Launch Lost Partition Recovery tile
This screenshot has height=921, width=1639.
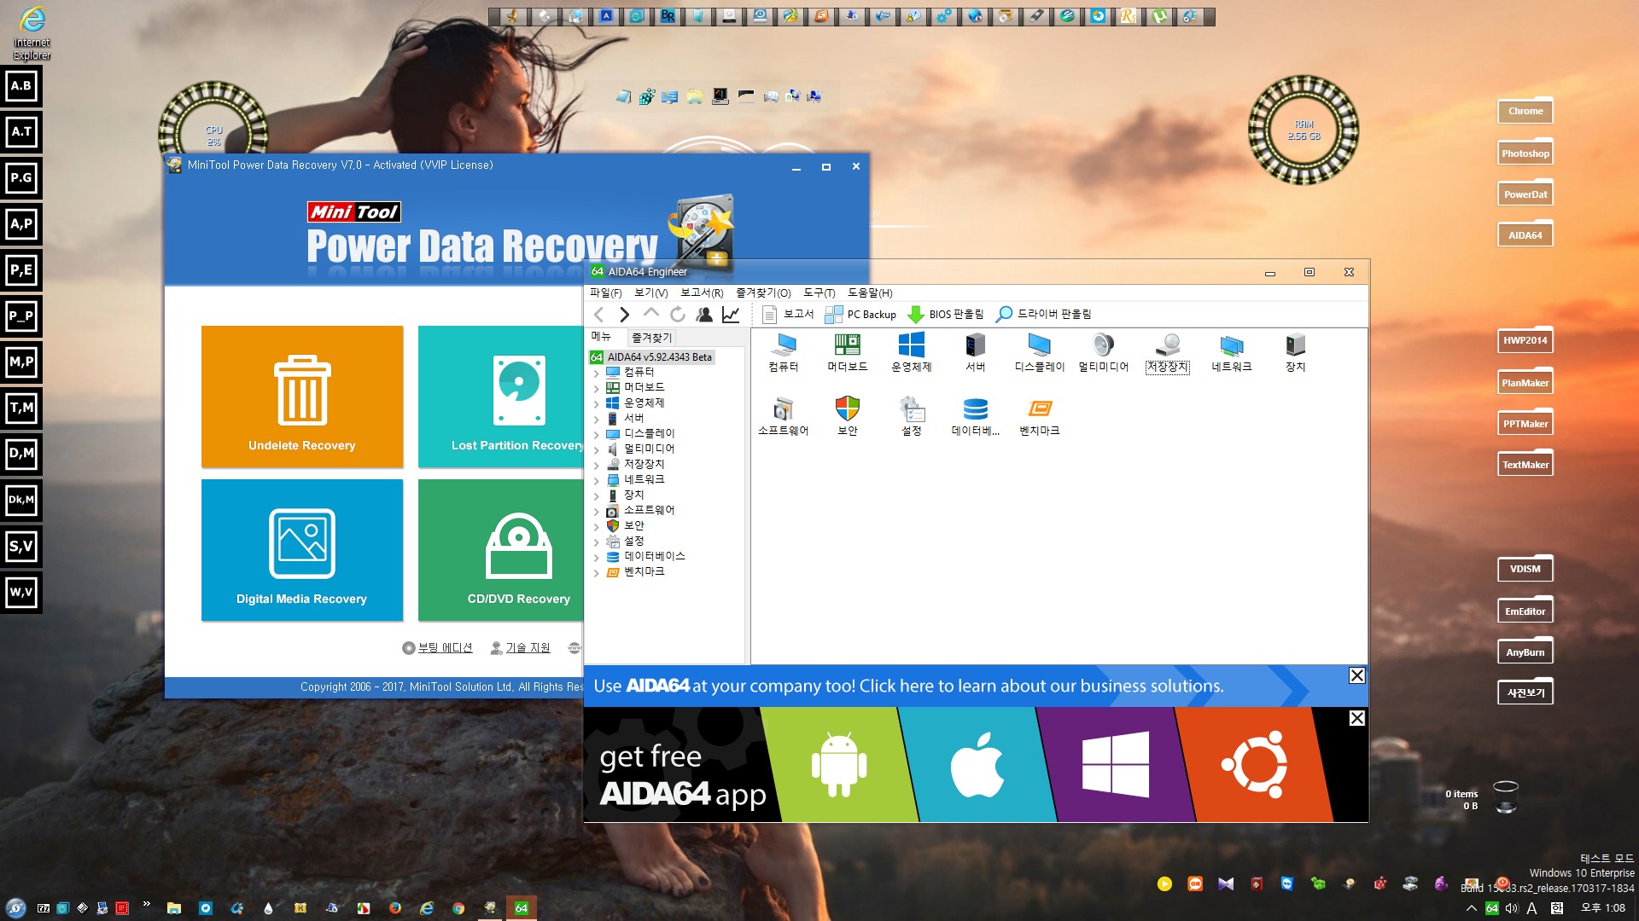[501, 397]
